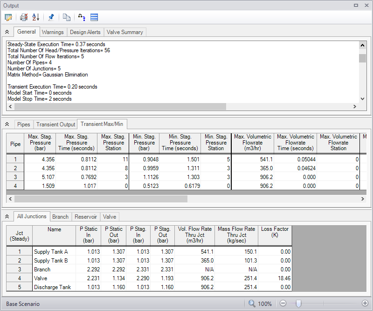Collapse the Pipes table section
Viewport: 373px width, 311px height.
[7, 124]
